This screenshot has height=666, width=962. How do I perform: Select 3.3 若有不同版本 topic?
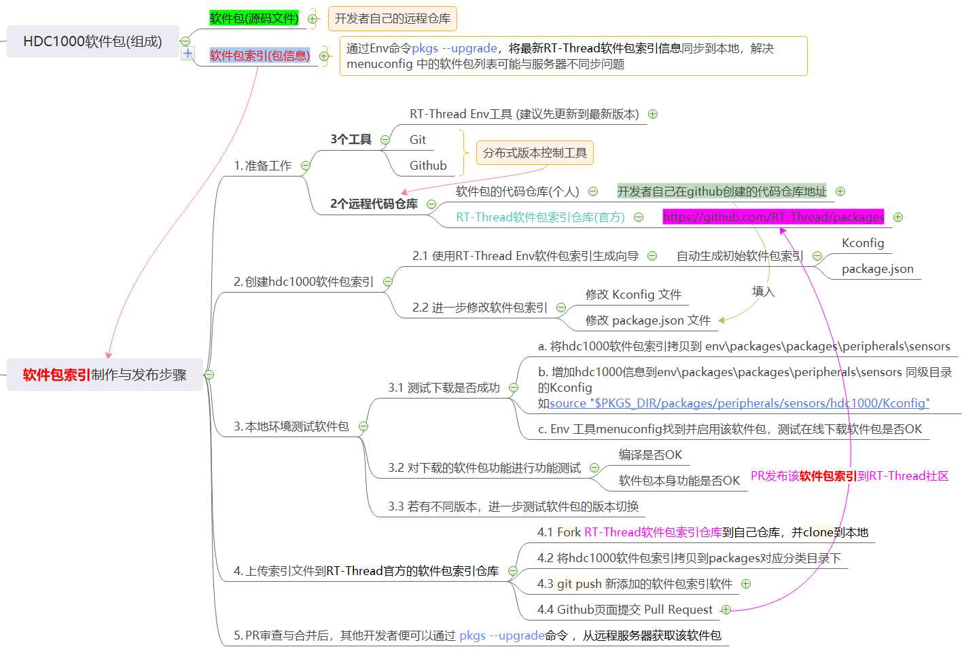514,506
